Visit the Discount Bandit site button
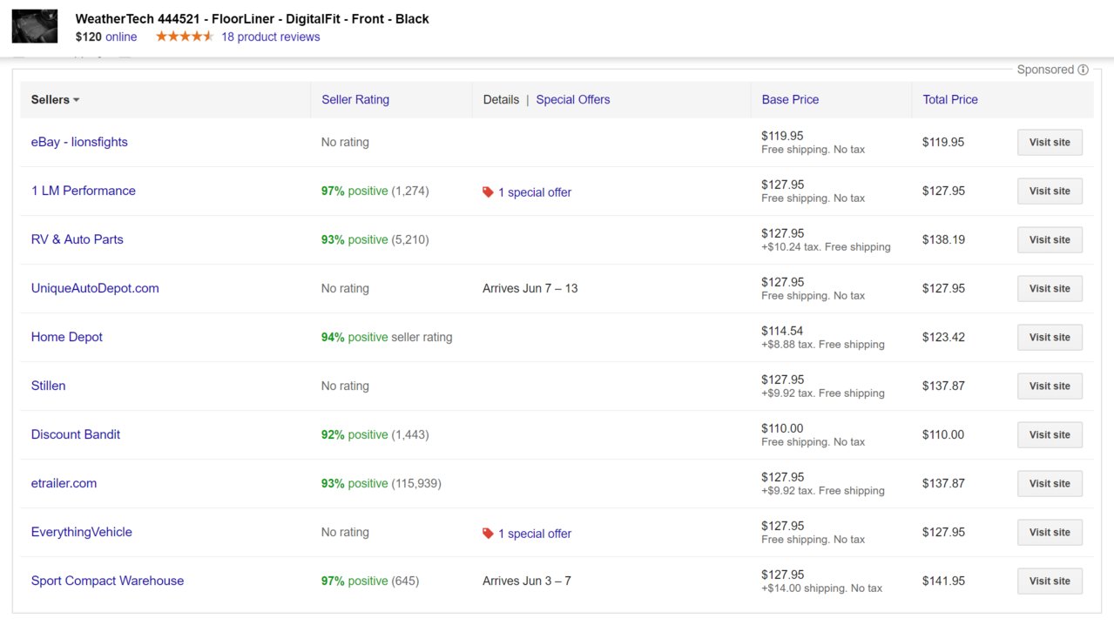Image resolution: width=1114 pixels, height=625 pixels. coord(1050,435)
